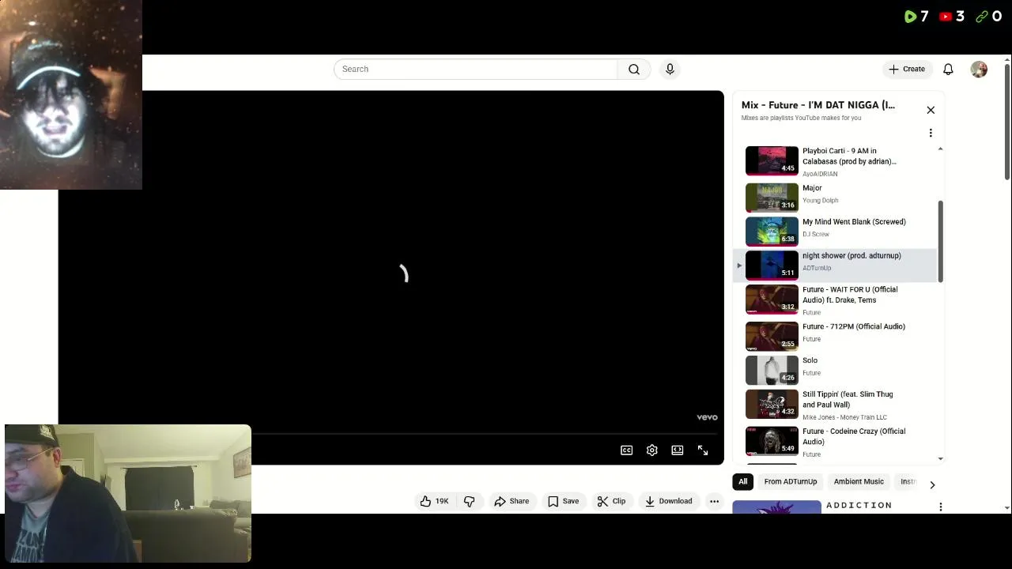Open more actions under the video

coord(714,501)
